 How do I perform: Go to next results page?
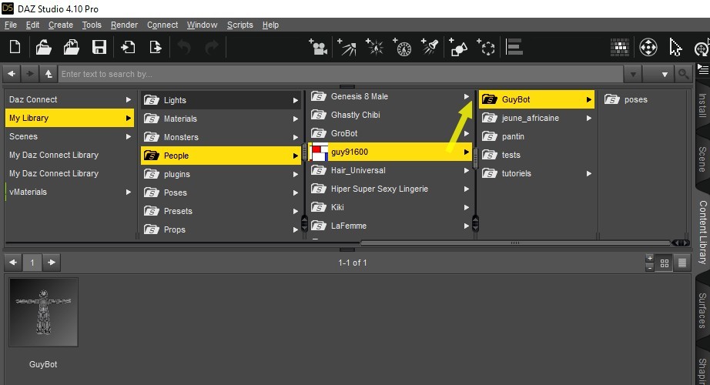click(x=52, y=263)
